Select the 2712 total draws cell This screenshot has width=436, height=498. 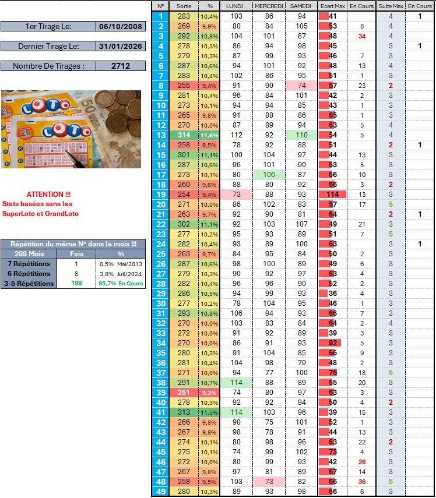pyautogui.click(x=120, y=66)
